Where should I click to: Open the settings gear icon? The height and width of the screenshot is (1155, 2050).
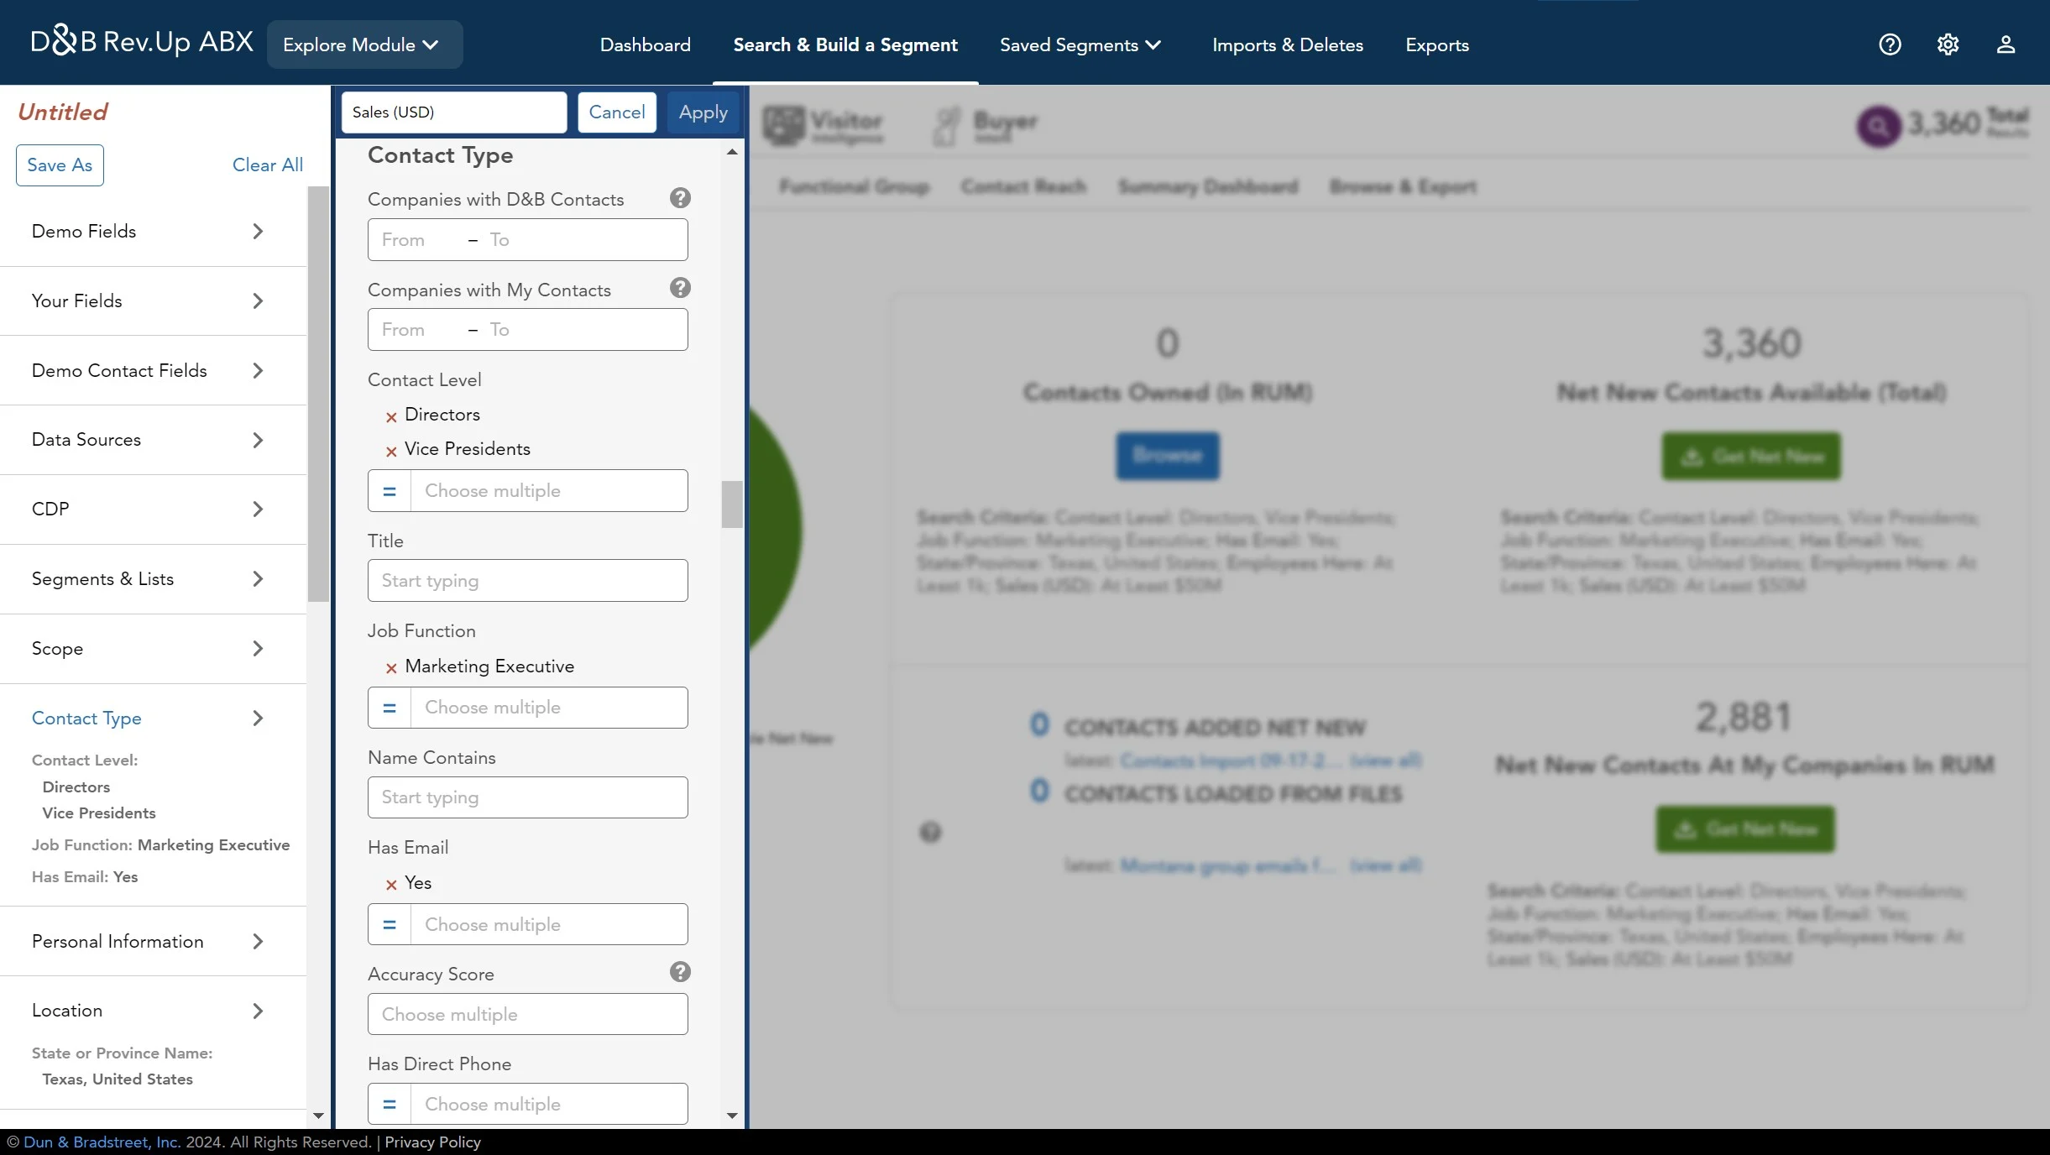point(1948,44)
